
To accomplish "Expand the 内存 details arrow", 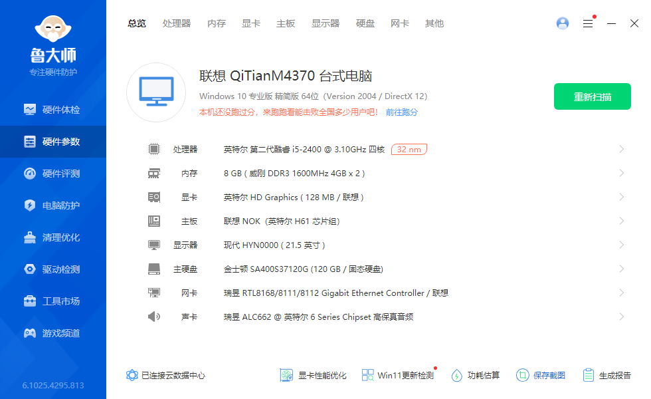I will pyautogui.click(x=621, y=173).
